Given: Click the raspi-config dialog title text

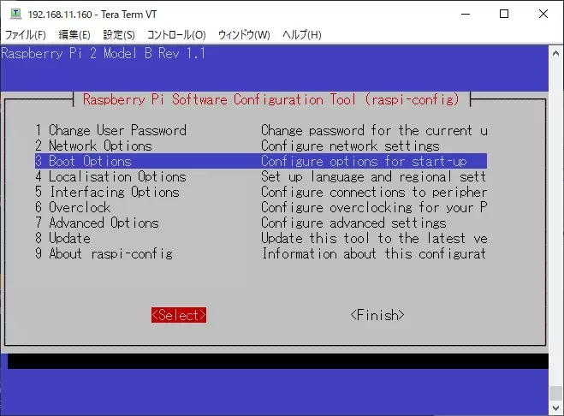Looking at the screenshot, I should point(271,99).
